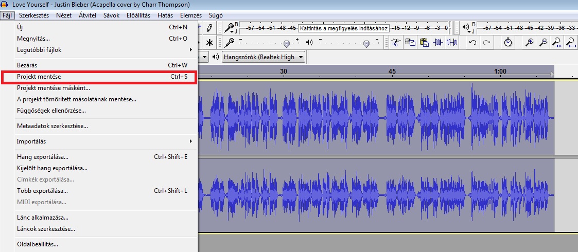Click the 30 mark on timeline ruler
The width and height of the screenshot is (578, 252).
pos(283,71)
